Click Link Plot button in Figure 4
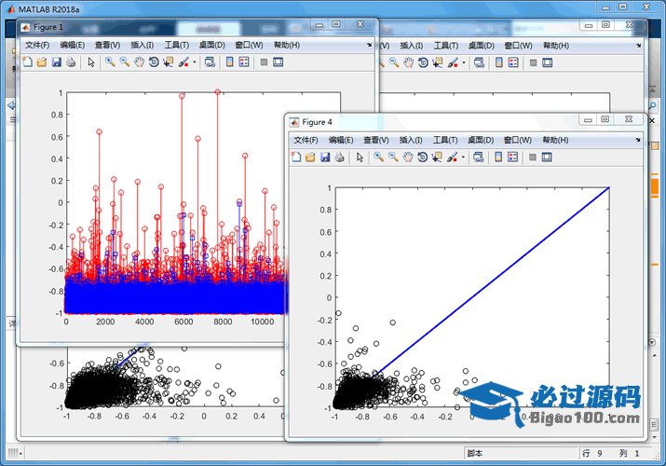This screenshot has width=666, height=466. 478,158
